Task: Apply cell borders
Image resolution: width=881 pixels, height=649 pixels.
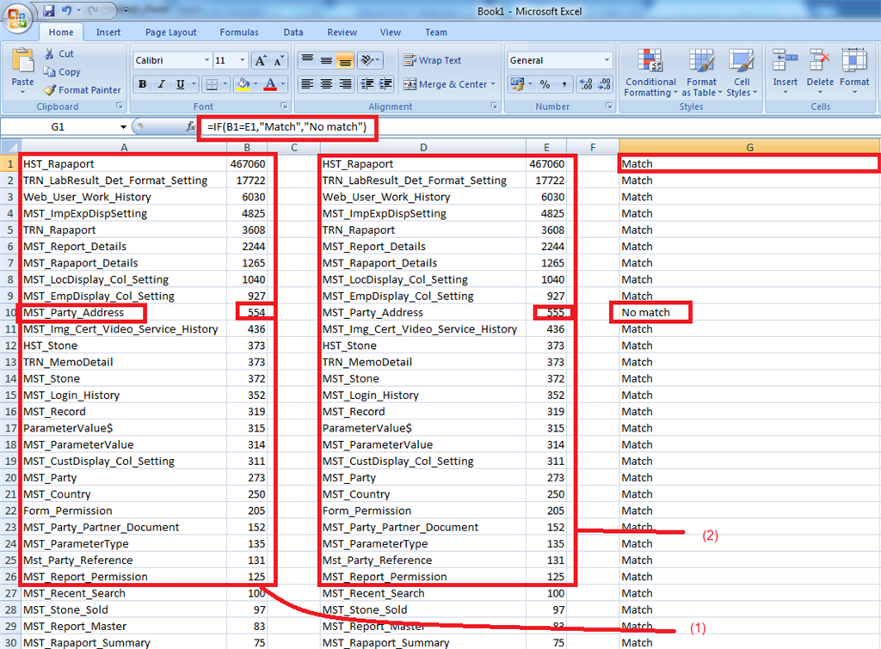Action: click(212, 85)
